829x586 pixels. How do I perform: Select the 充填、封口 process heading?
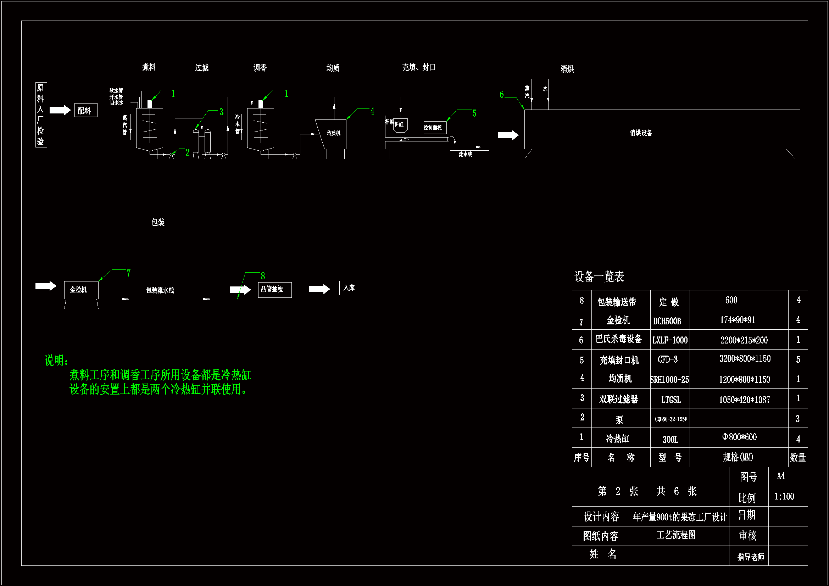click(x=418, y=67)
